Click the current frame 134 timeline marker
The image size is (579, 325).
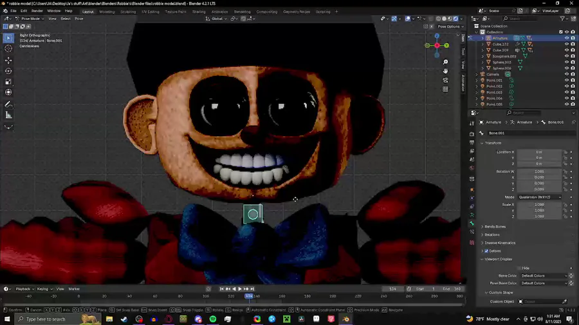(249, 296)
